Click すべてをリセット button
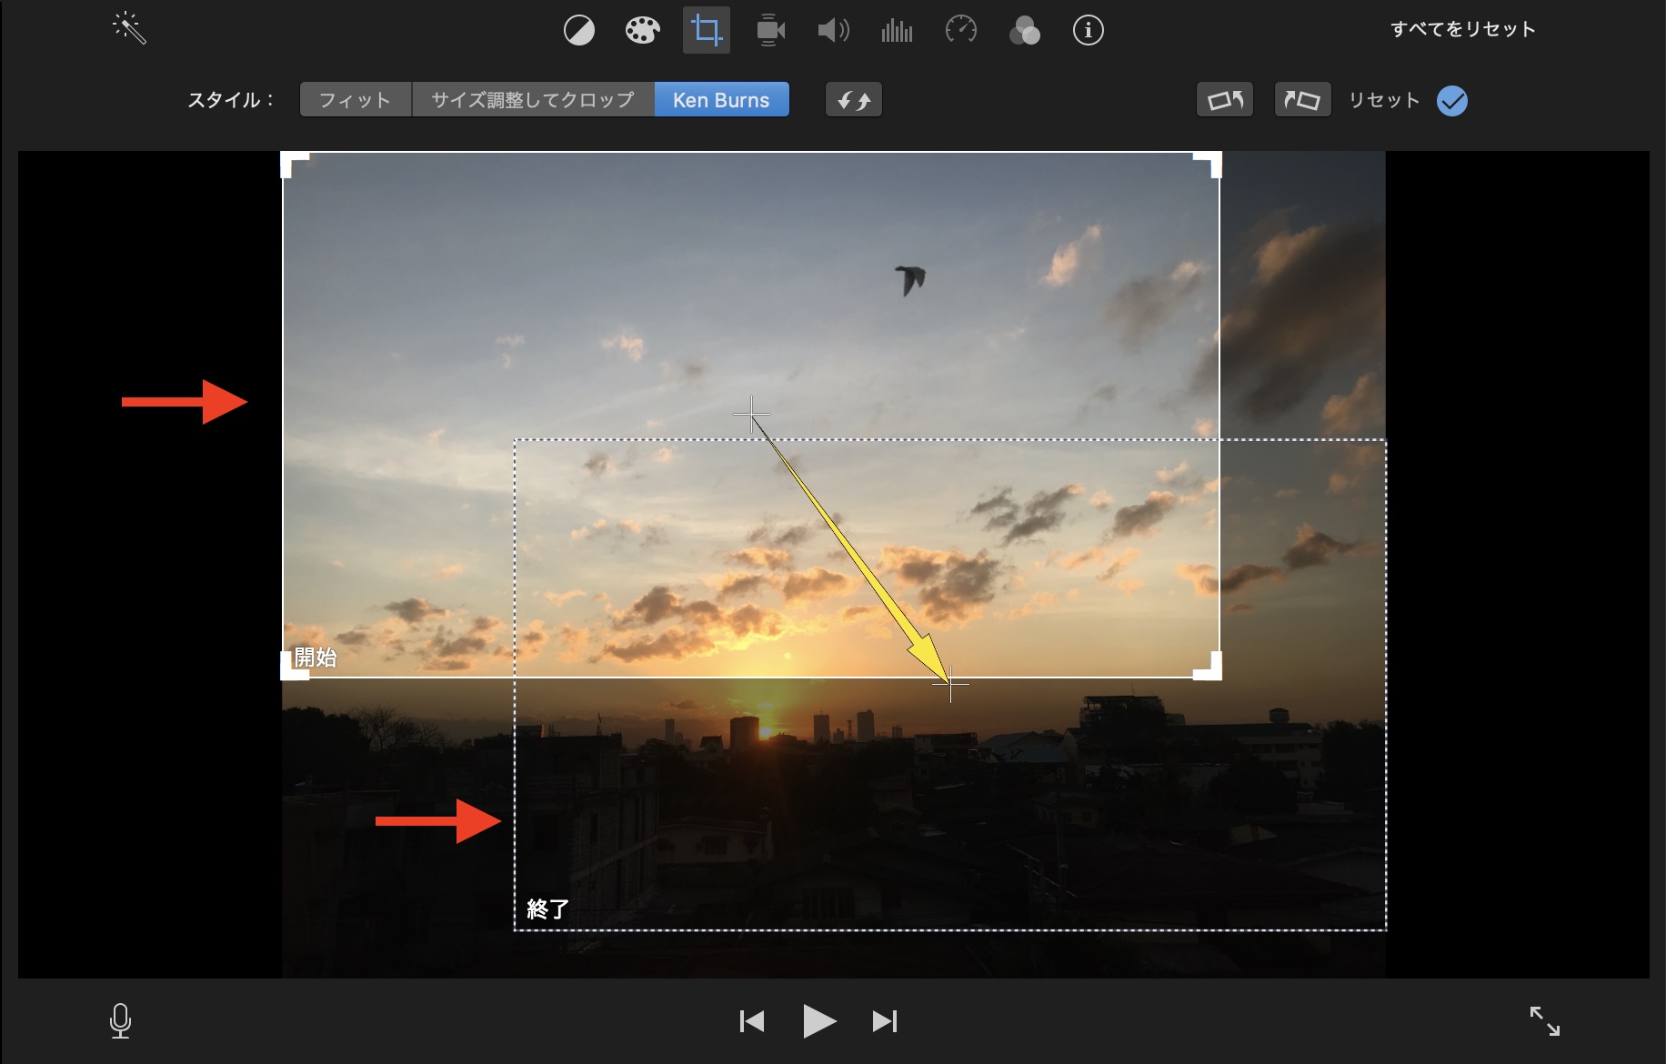 pyautogui.click(x=1462, y=29)
